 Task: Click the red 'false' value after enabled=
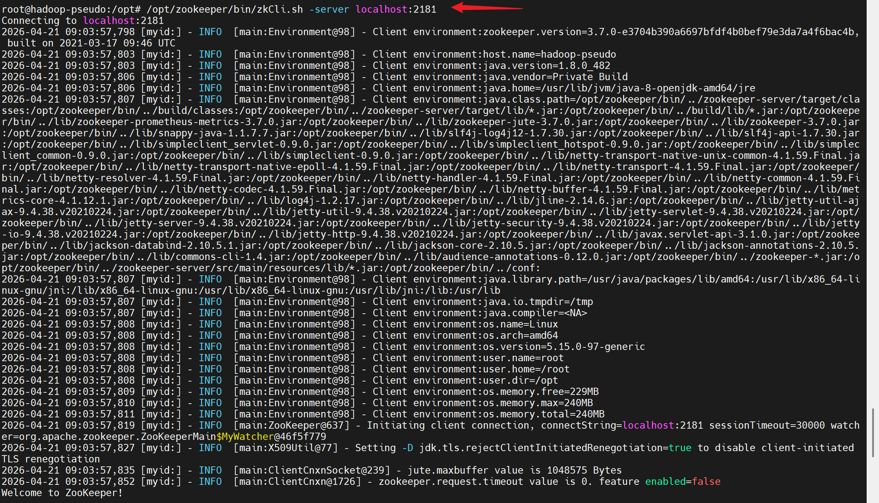tap(706, 482)
